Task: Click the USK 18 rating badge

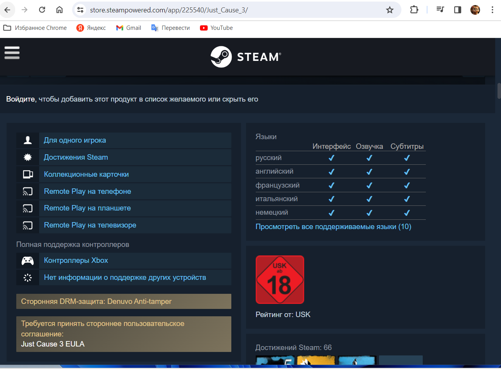Action: click(280, 279)
